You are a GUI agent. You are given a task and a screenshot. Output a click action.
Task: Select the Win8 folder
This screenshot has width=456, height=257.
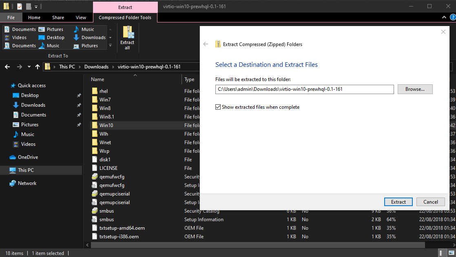(x=101, y=108)
